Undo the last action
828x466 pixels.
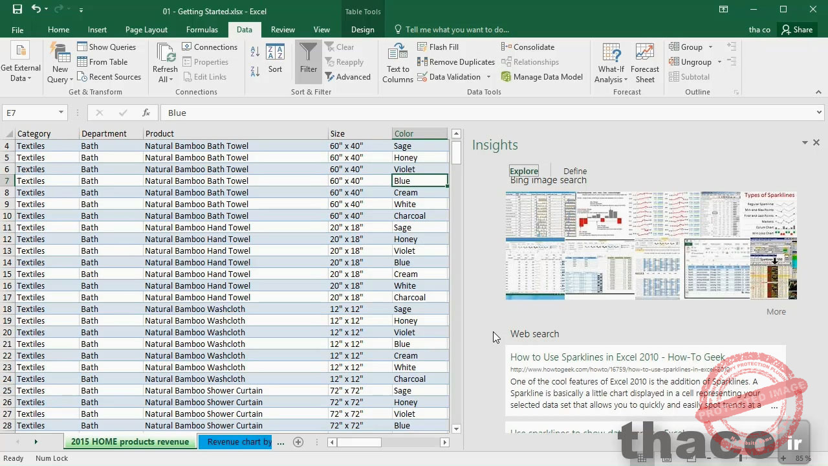(36, 10)
